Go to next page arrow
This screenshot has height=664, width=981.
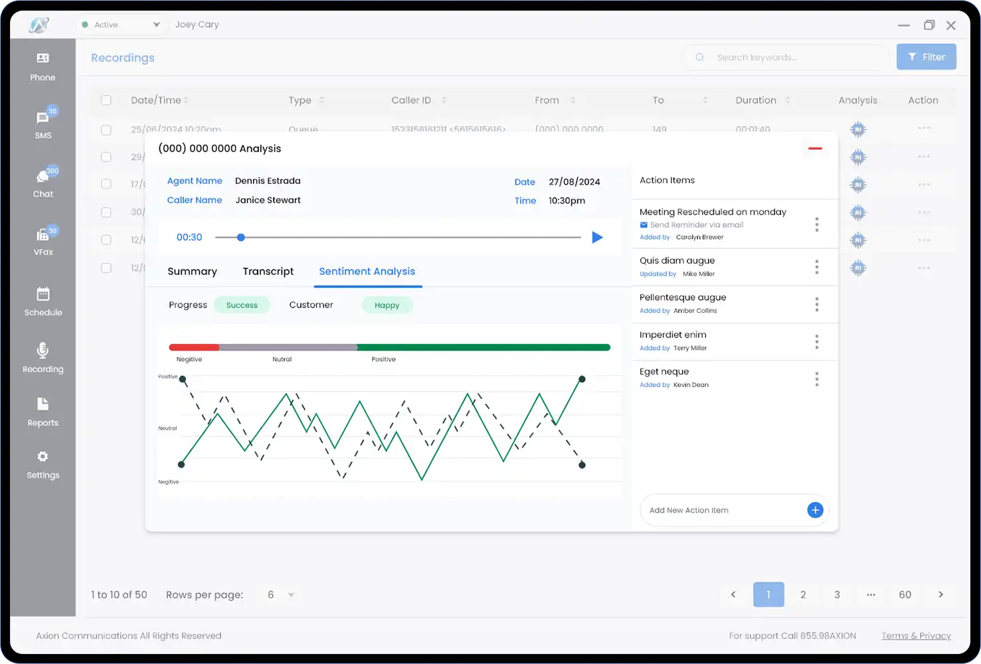[x=940, y=594]
